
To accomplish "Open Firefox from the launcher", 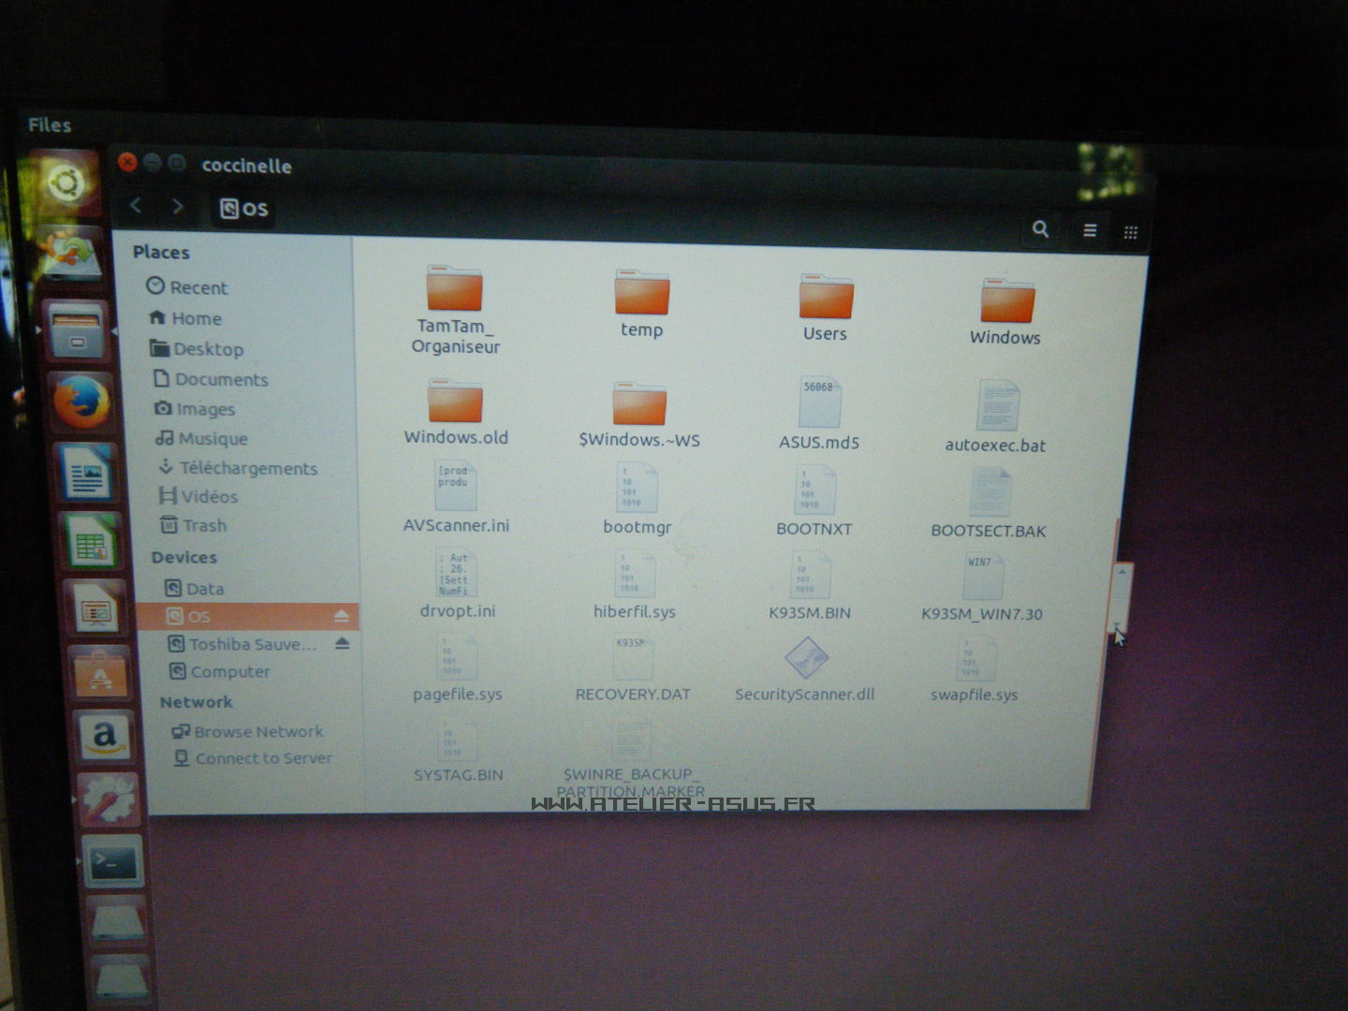I will pyautogui.click(x=81, y=403).
